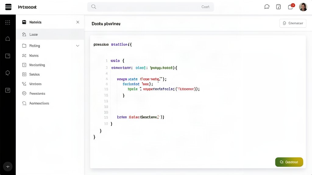Click the Ploting folder icon
Viewport: 312px width, 175px height.
pyautogui.click(x=24, y=46)
